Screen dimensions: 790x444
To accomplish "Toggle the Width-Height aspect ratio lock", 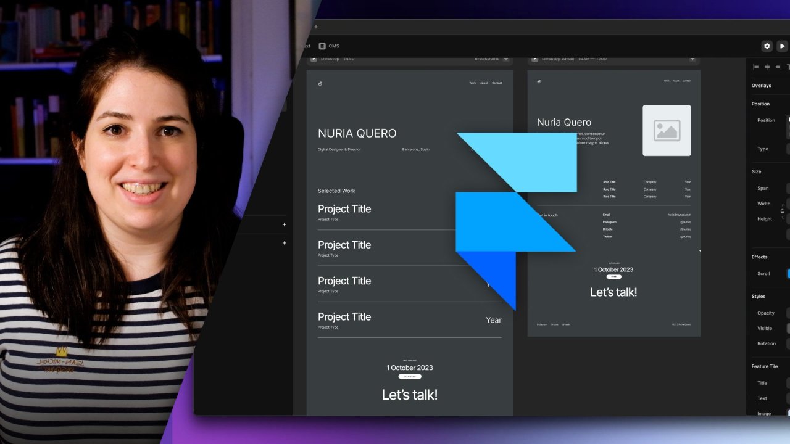I will pos(782,211).
